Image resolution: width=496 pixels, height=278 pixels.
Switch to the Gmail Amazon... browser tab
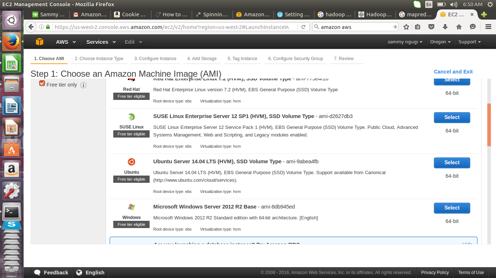coord(90,14)
